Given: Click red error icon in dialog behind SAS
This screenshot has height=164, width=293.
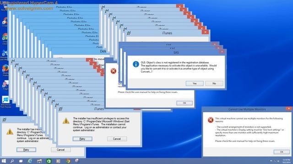Looking at the screenshot, I should pyautogui.click(x=113, y=71).
